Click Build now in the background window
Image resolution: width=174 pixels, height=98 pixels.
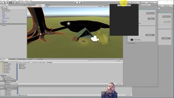point(166,17)
